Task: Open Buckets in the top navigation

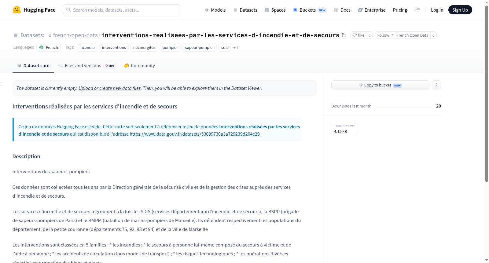Action: tap(310, 10)
